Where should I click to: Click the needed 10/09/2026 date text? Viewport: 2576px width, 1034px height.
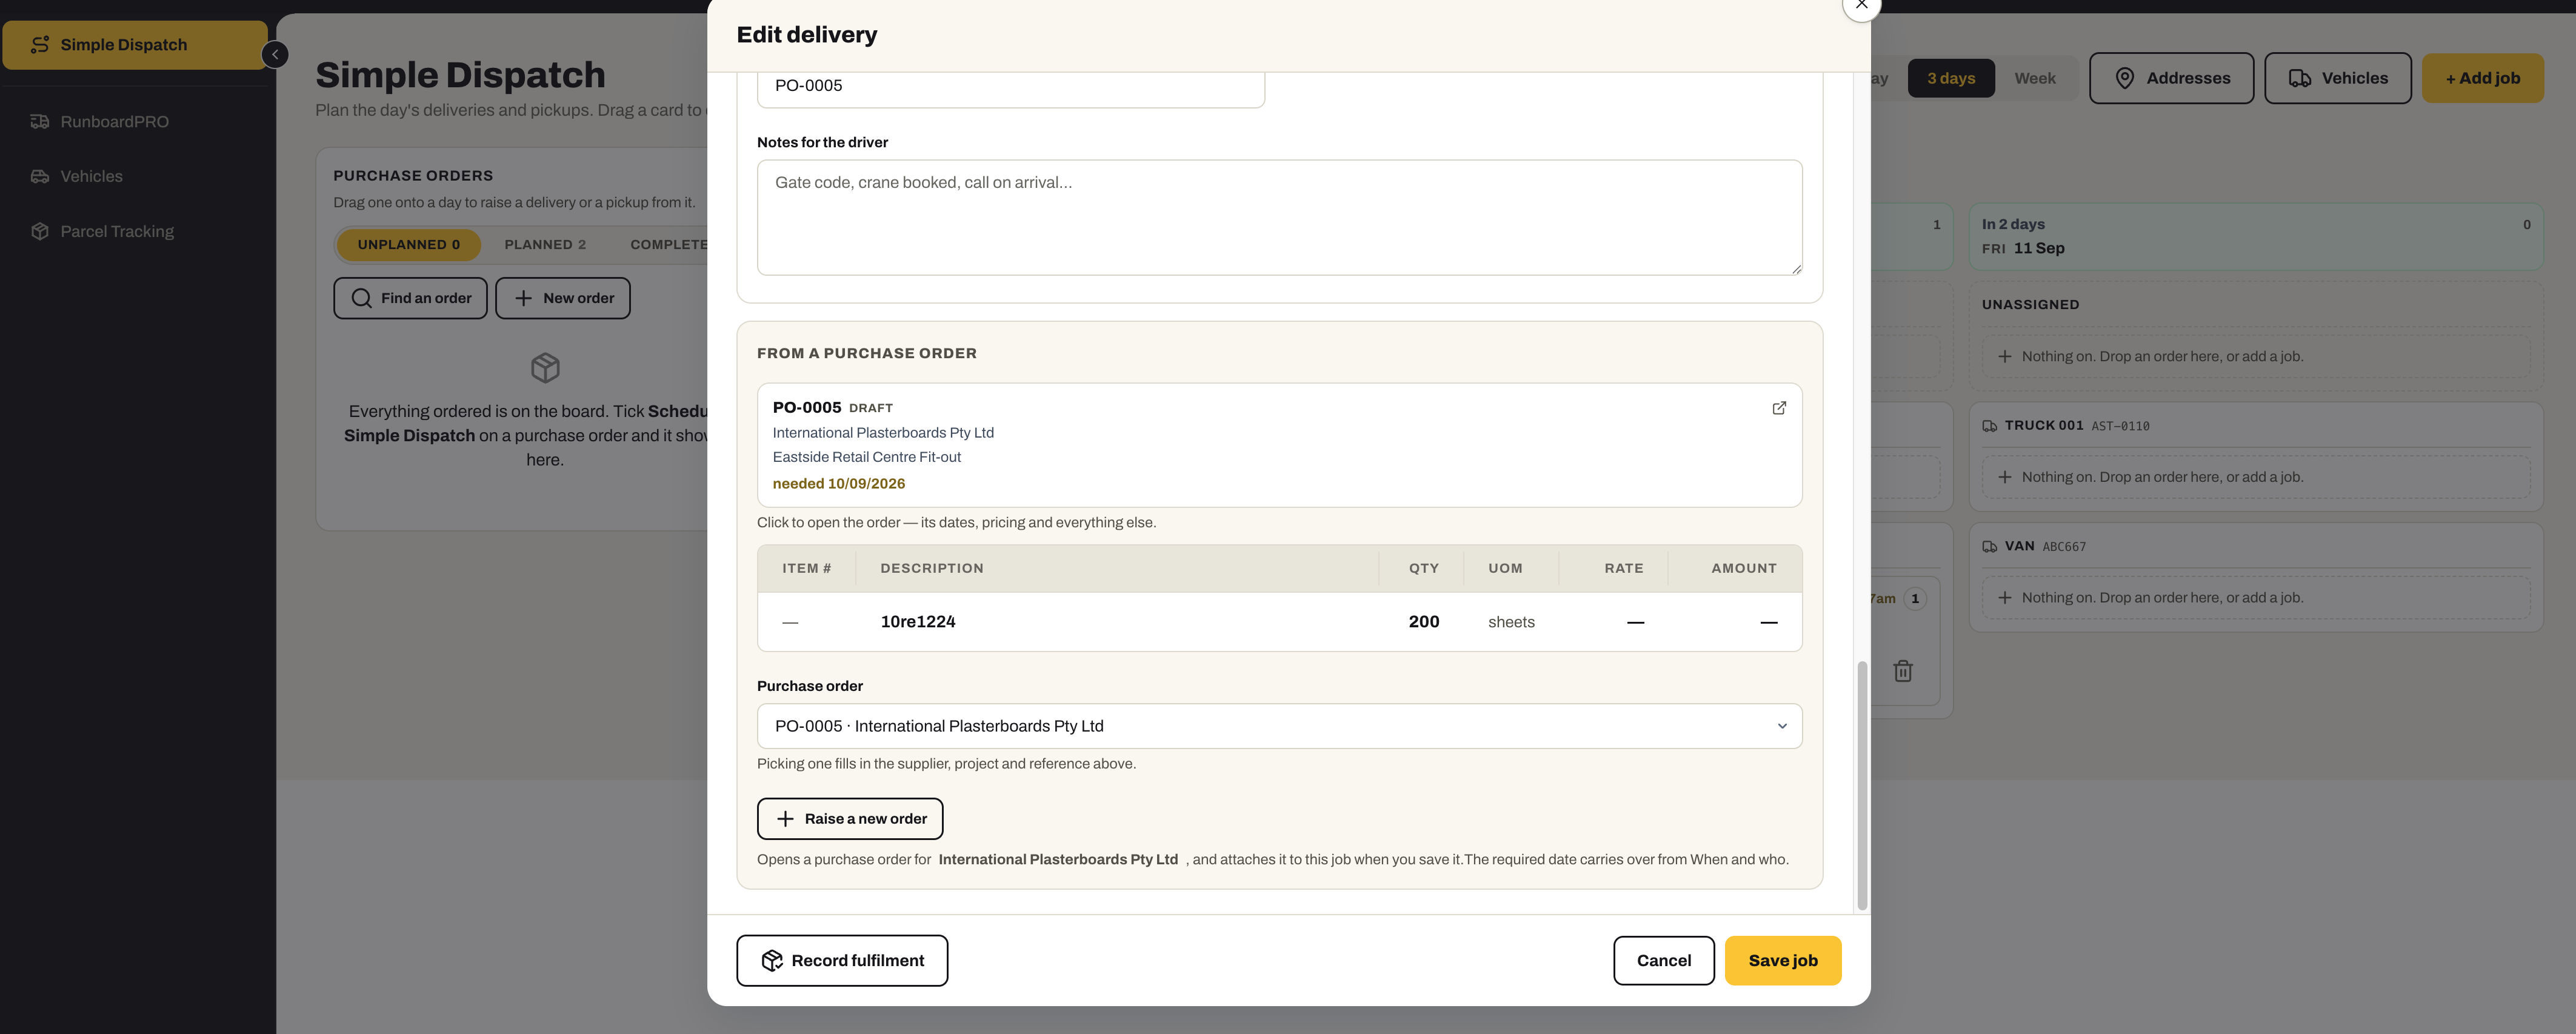pyautogui.click(x=838, y=484)
